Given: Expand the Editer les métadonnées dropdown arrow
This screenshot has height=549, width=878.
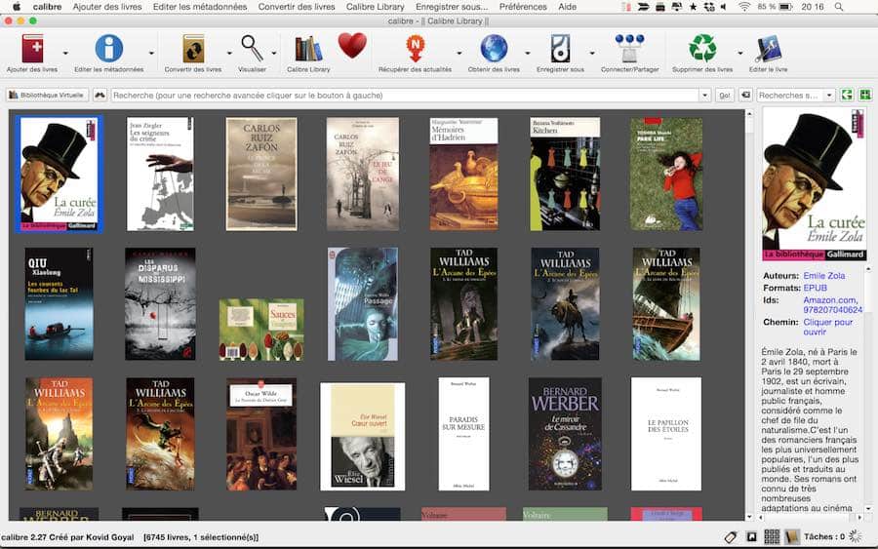Looking at the screenshot, I should (x=151, y=54).
